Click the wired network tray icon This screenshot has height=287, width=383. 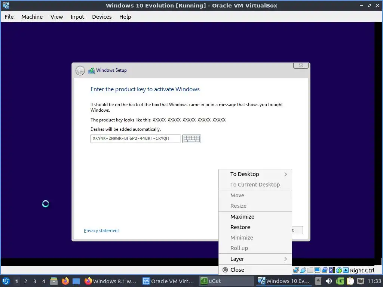pos(361,281)
